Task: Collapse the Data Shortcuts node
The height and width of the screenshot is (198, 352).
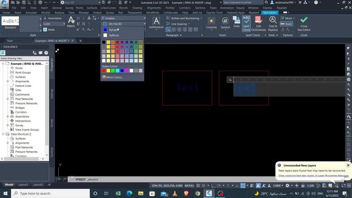Action: pos(3,134)
